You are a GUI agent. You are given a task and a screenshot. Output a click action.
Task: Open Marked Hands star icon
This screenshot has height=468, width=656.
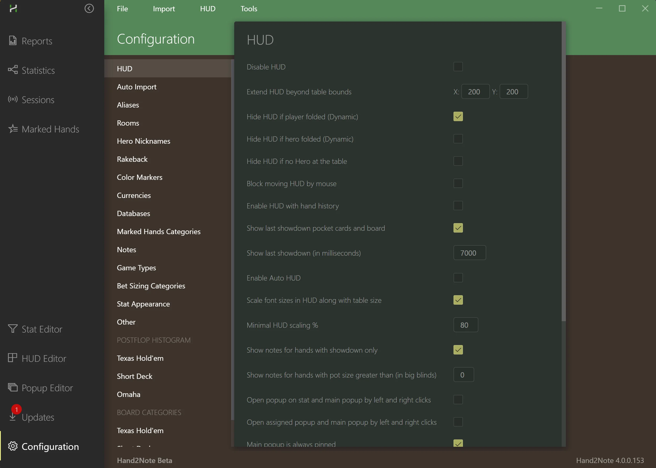coord(12,129)
